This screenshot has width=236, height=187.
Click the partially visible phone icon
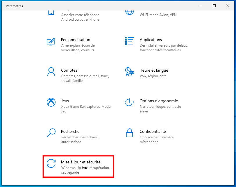click(x=51, y=12)
